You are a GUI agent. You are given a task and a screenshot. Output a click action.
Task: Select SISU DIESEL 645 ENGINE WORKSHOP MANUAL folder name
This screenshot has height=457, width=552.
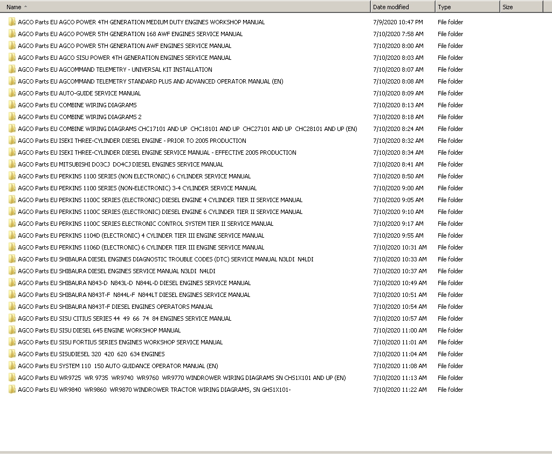pos(99,330)
